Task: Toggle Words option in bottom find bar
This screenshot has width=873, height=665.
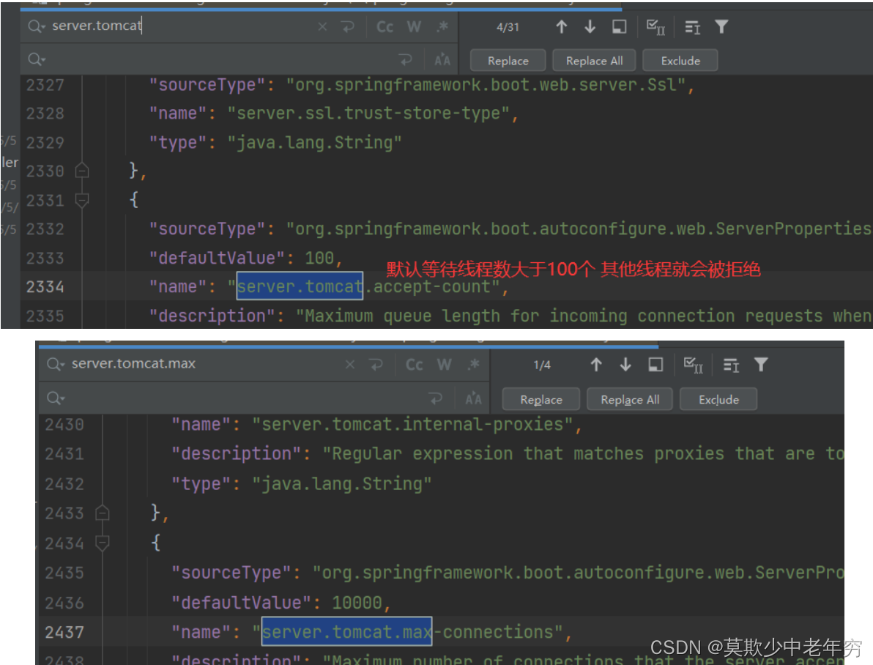Action: (445, 365)
